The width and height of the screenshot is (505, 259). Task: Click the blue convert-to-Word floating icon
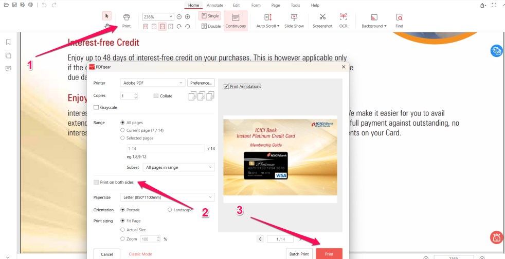coord(496,51)
